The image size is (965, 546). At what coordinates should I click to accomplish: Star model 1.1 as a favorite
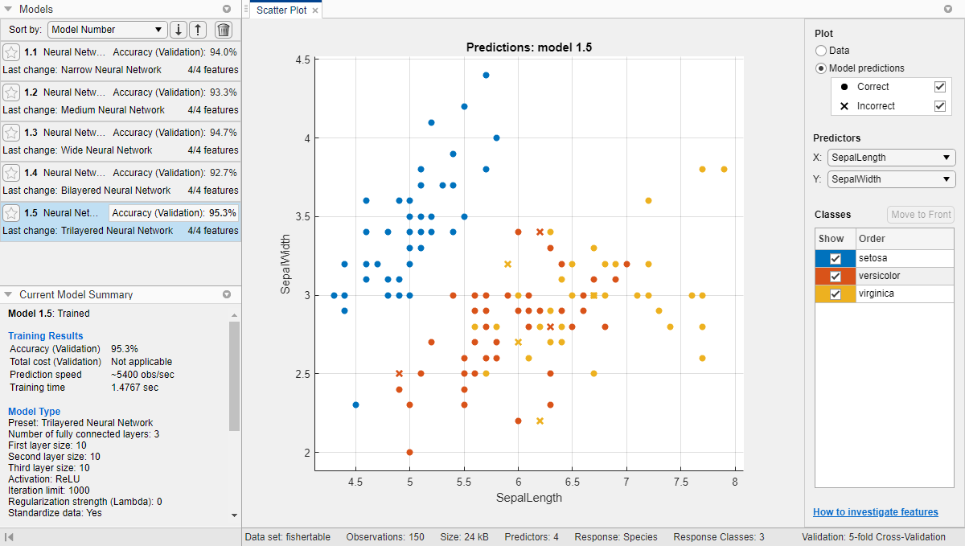pos(11,51)
